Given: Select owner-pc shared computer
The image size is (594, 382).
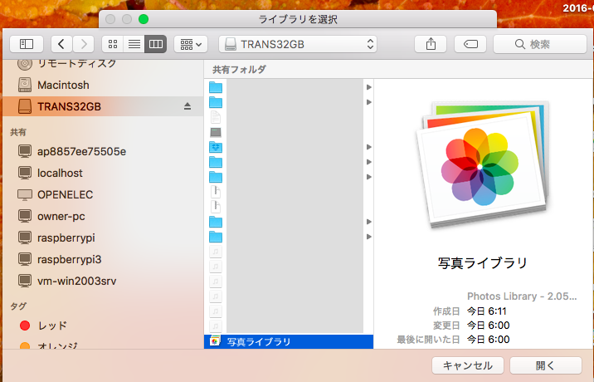Looking at the screenshot, I should pyautogui.click(x=103, y=216).
